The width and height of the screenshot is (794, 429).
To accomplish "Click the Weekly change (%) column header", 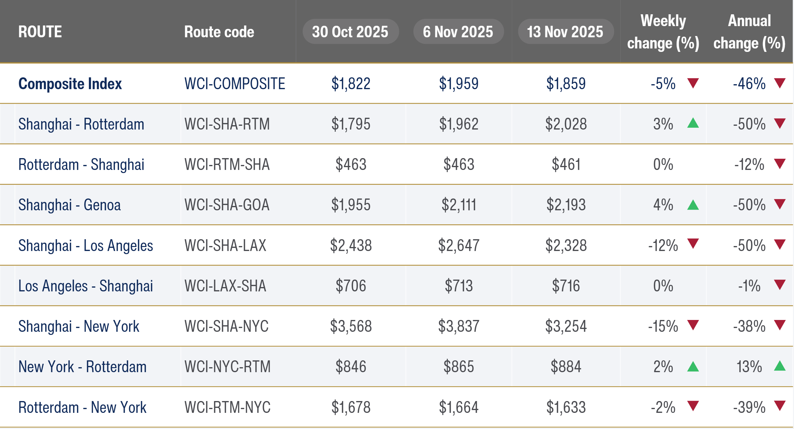I will point(663,32).
